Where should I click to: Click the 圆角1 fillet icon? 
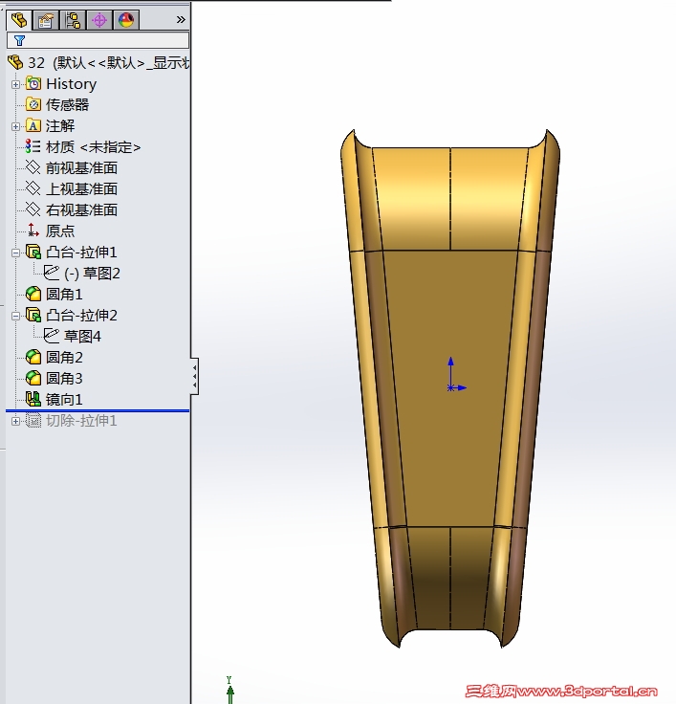pyautogui.click(x=33, y=294)
